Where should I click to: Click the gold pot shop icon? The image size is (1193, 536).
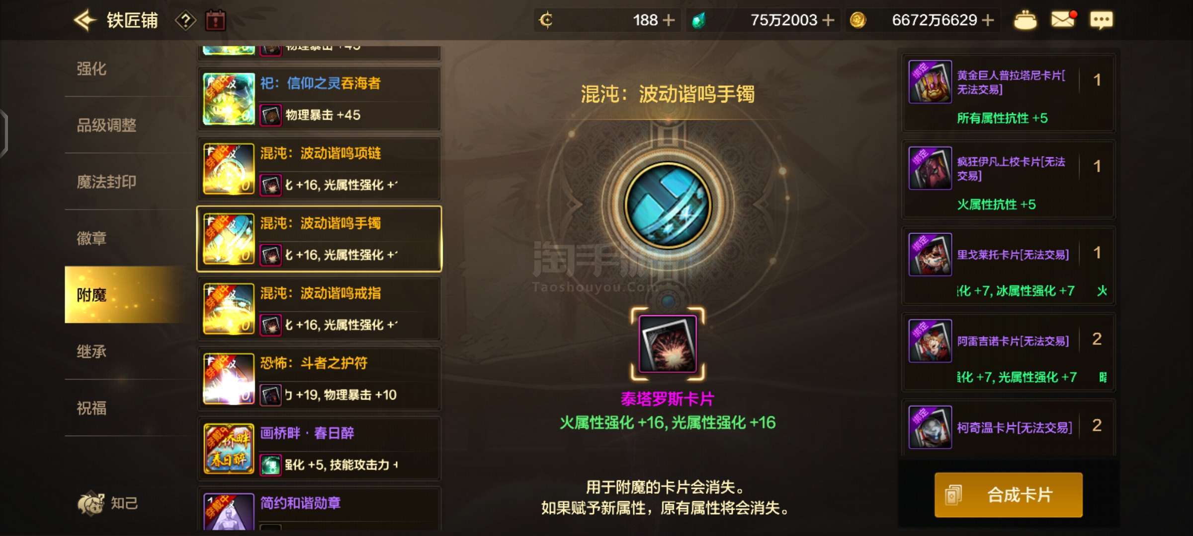(x=1025, y=20)
